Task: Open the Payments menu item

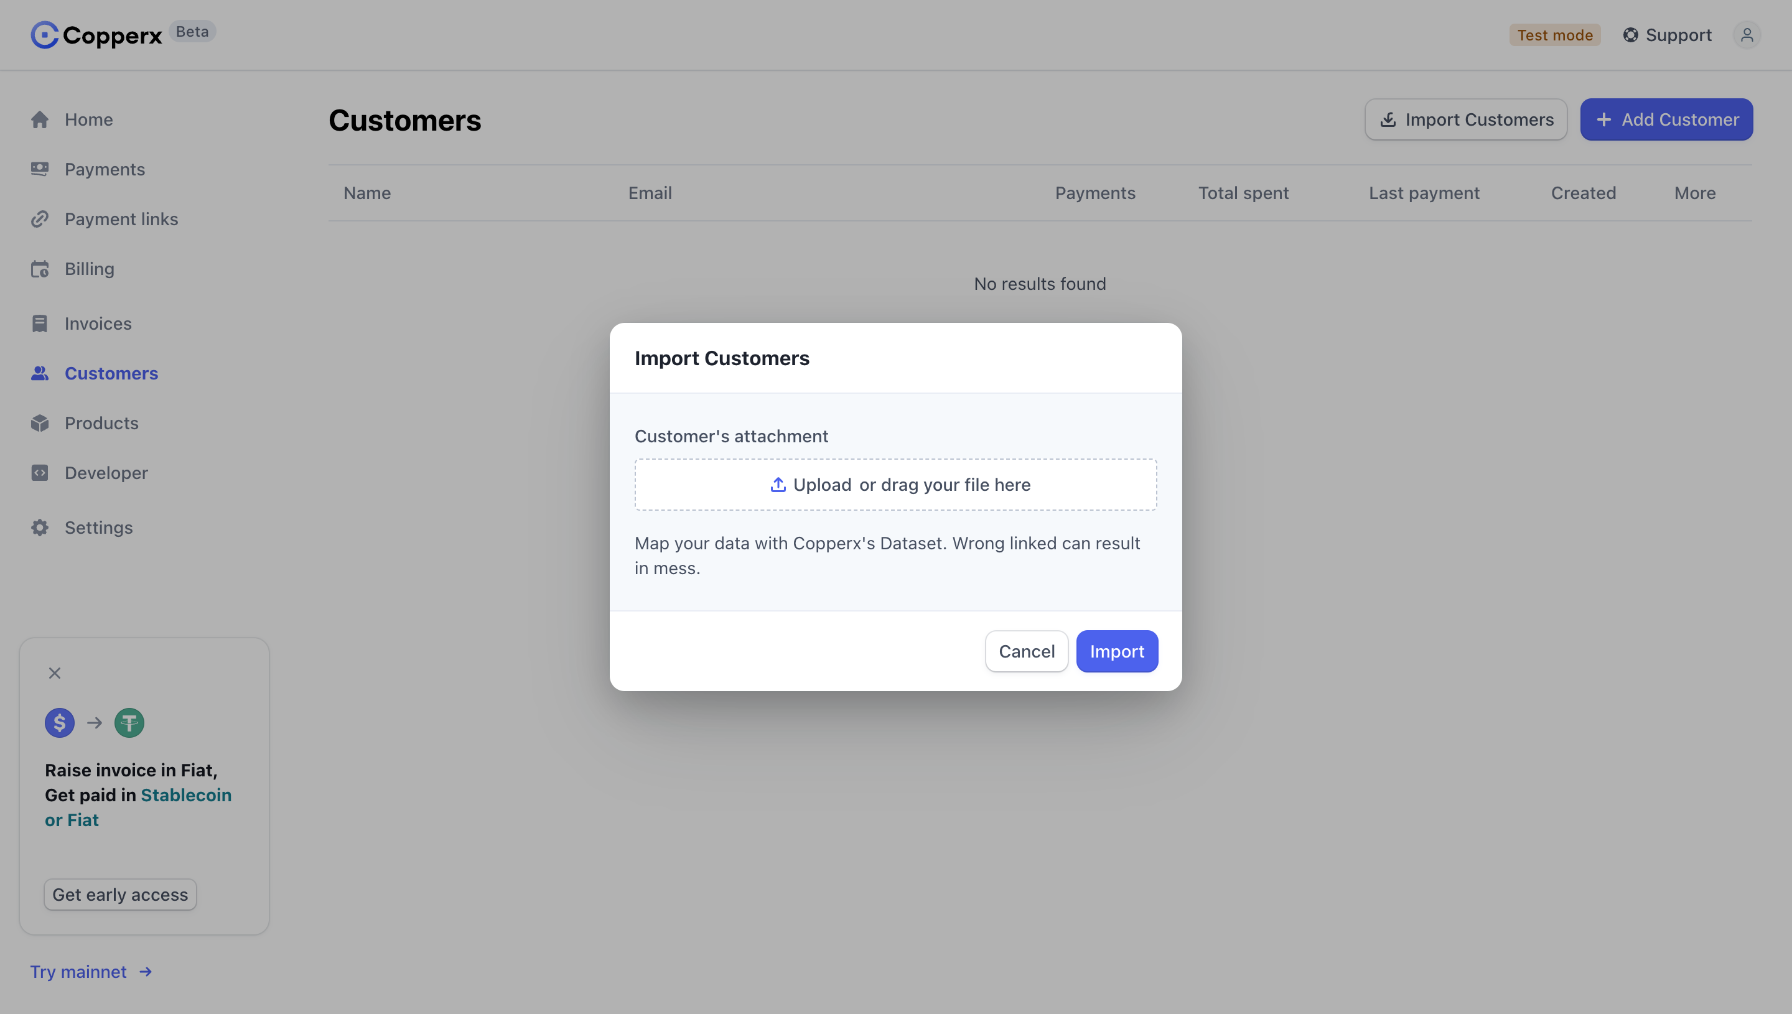Action: pyautogui.click(x=105, y=169)
